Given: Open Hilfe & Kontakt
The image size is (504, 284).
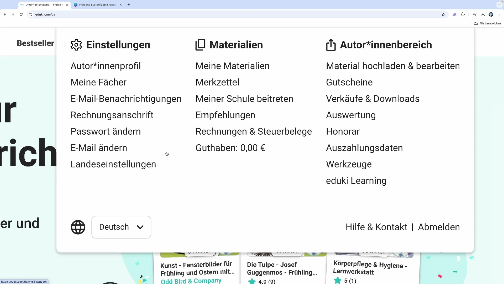Looking at the screenshot, I should [x=376, y=227].
